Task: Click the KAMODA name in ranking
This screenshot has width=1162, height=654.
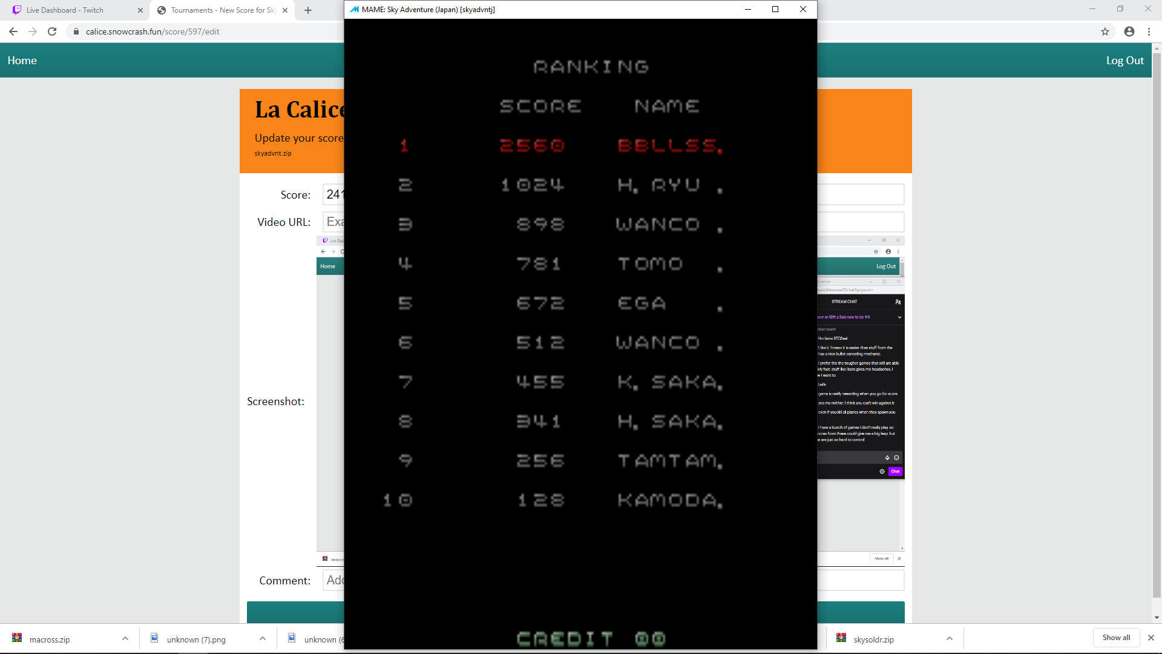Action: click(x=669, y=500)
